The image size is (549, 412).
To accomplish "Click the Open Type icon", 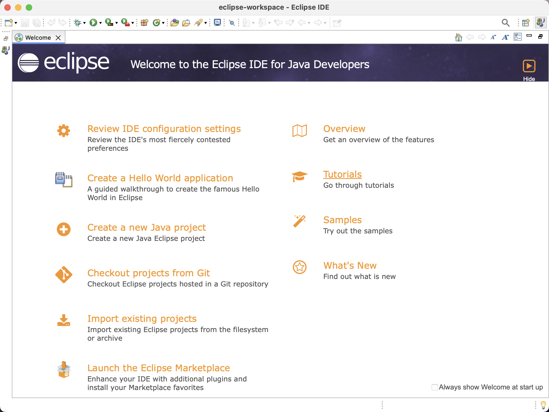I will point(175,23).
